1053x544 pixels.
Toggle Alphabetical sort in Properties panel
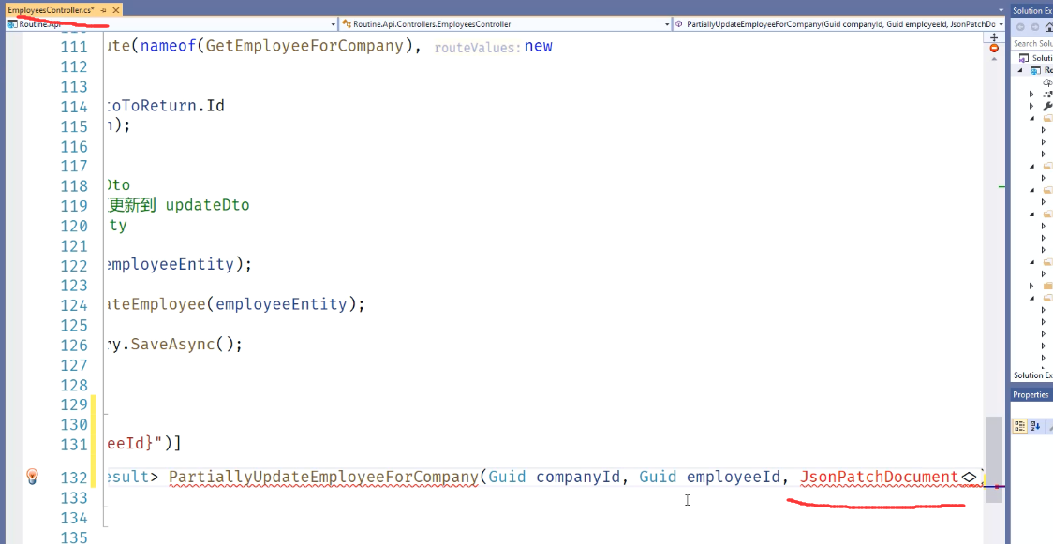point(1035,426)
